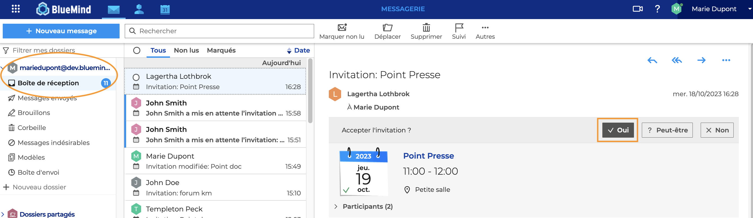Screen dimensions: 753x218
Task: Switch to the Marqués tab
Action: [x=221, y=51]
